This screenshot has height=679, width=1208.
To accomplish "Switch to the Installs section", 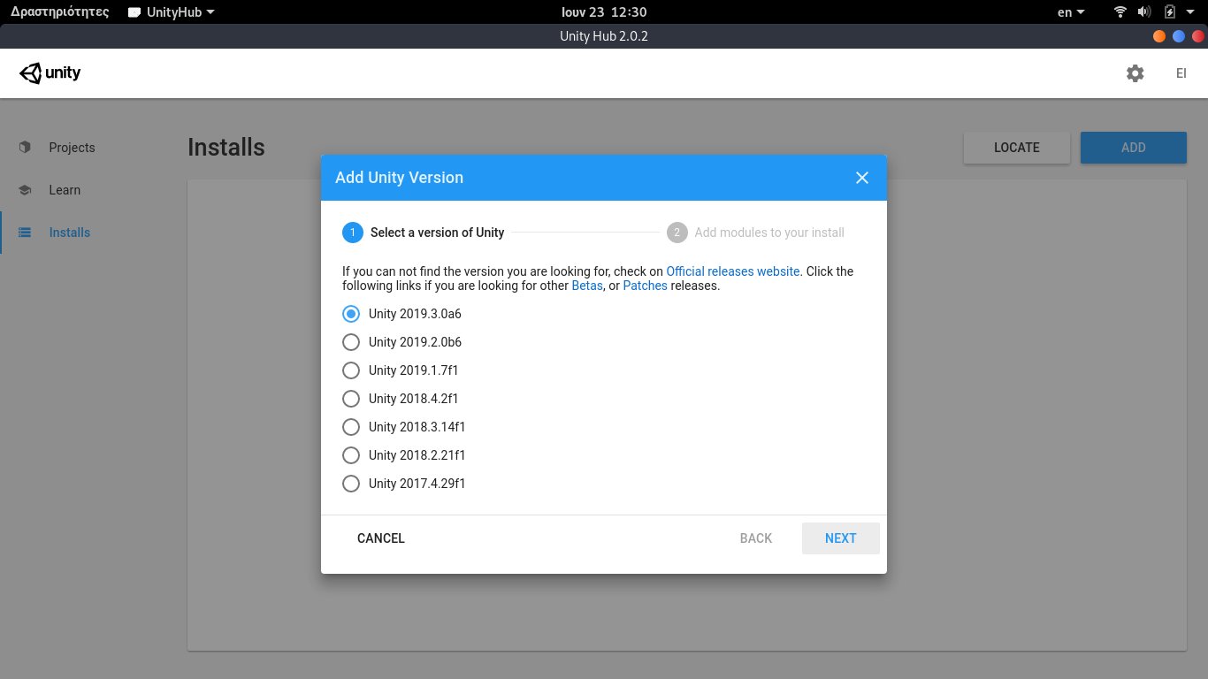I will click(x=70, y=233).
